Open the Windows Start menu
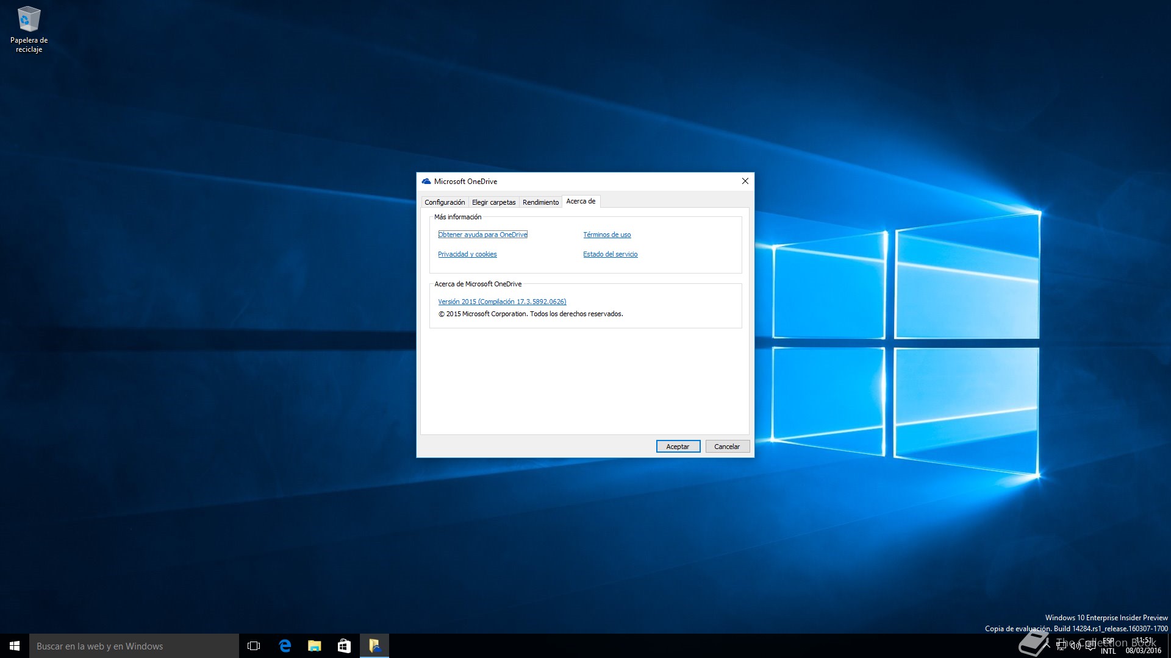This screenshot has width=1171, height=658. click(15, 646)
